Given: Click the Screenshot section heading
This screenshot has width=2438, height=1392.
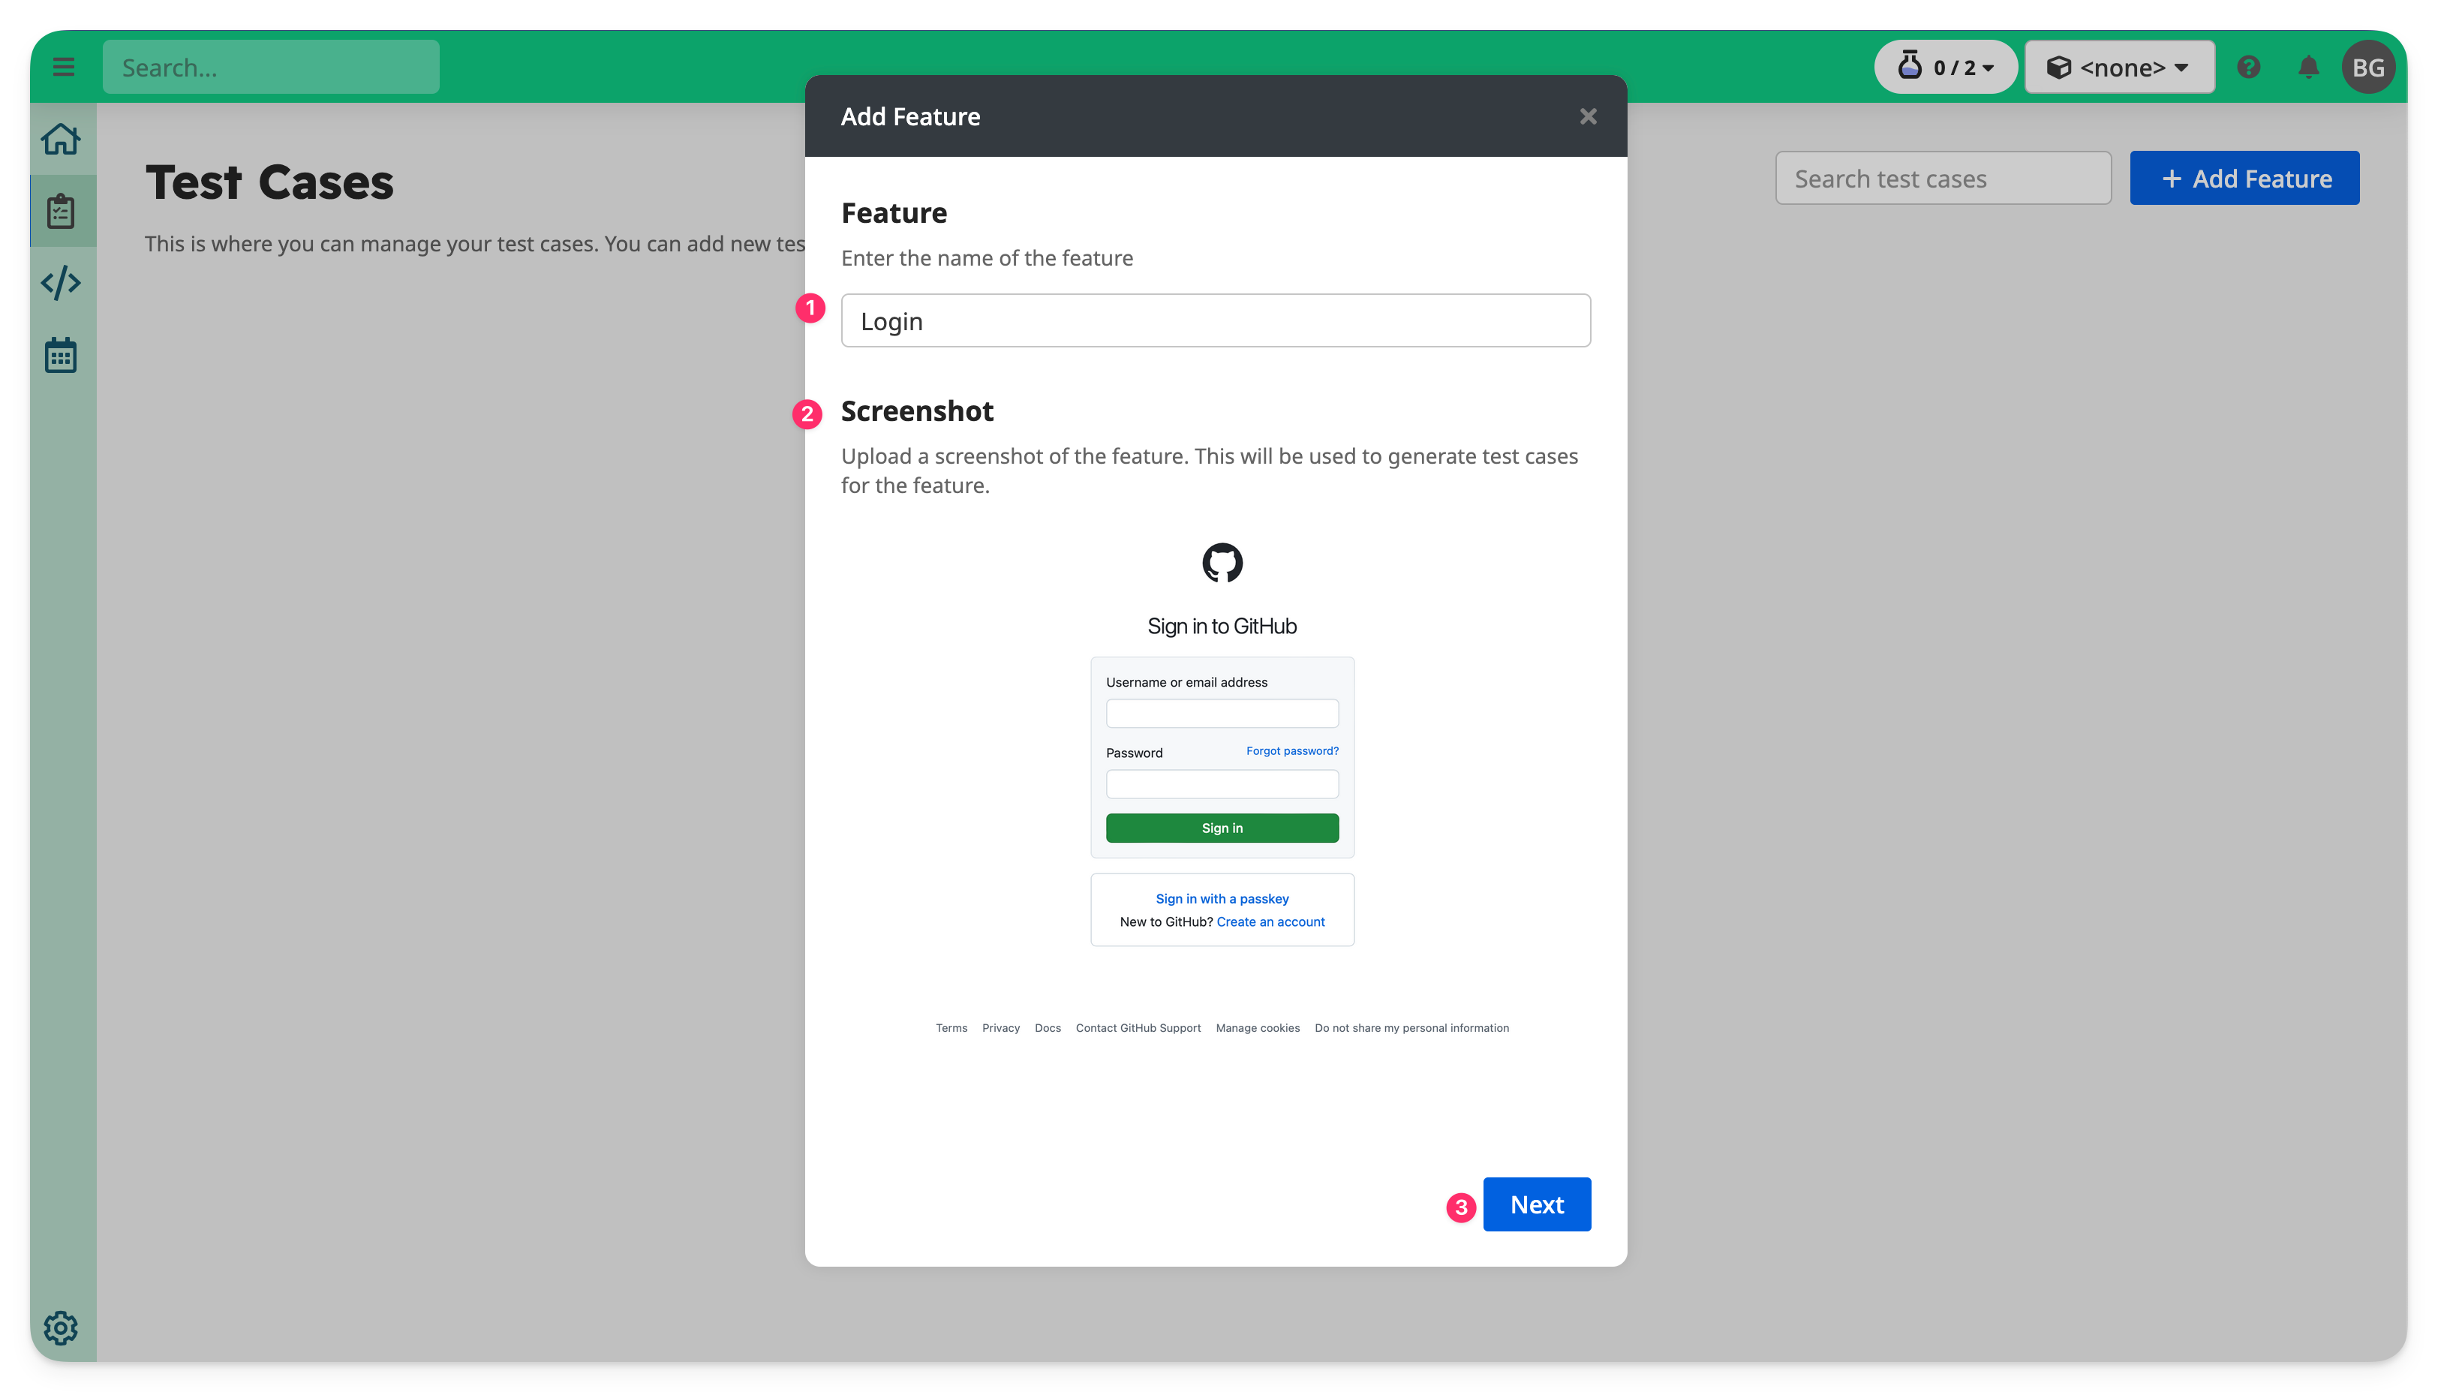Looking at the screenshot, I should pyautogui.click(x=916, y=411).
